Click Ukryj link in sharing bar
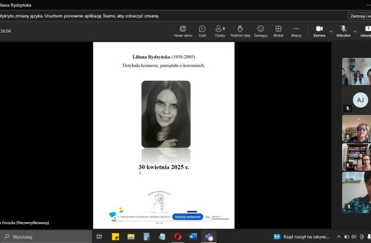This screenshot has width=371, height=243. coord(208,217)
